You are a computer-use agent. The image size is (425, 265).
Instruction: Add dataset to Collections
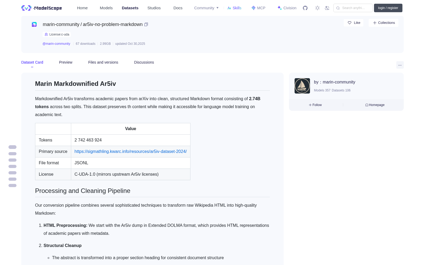[x=384, y=23]
